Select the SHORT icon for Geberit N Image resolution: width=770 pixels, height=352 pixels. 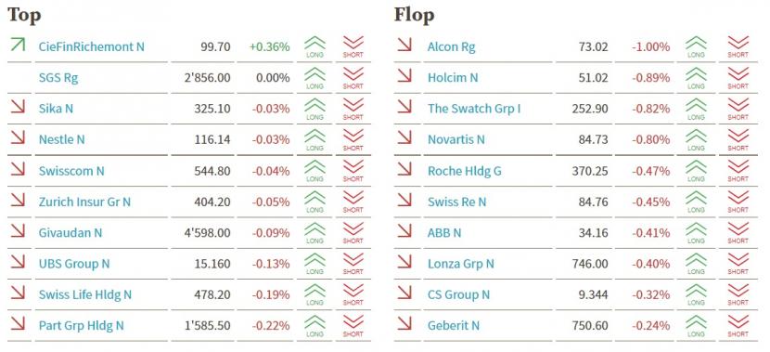pyautogui.click(x=738, y=325)
